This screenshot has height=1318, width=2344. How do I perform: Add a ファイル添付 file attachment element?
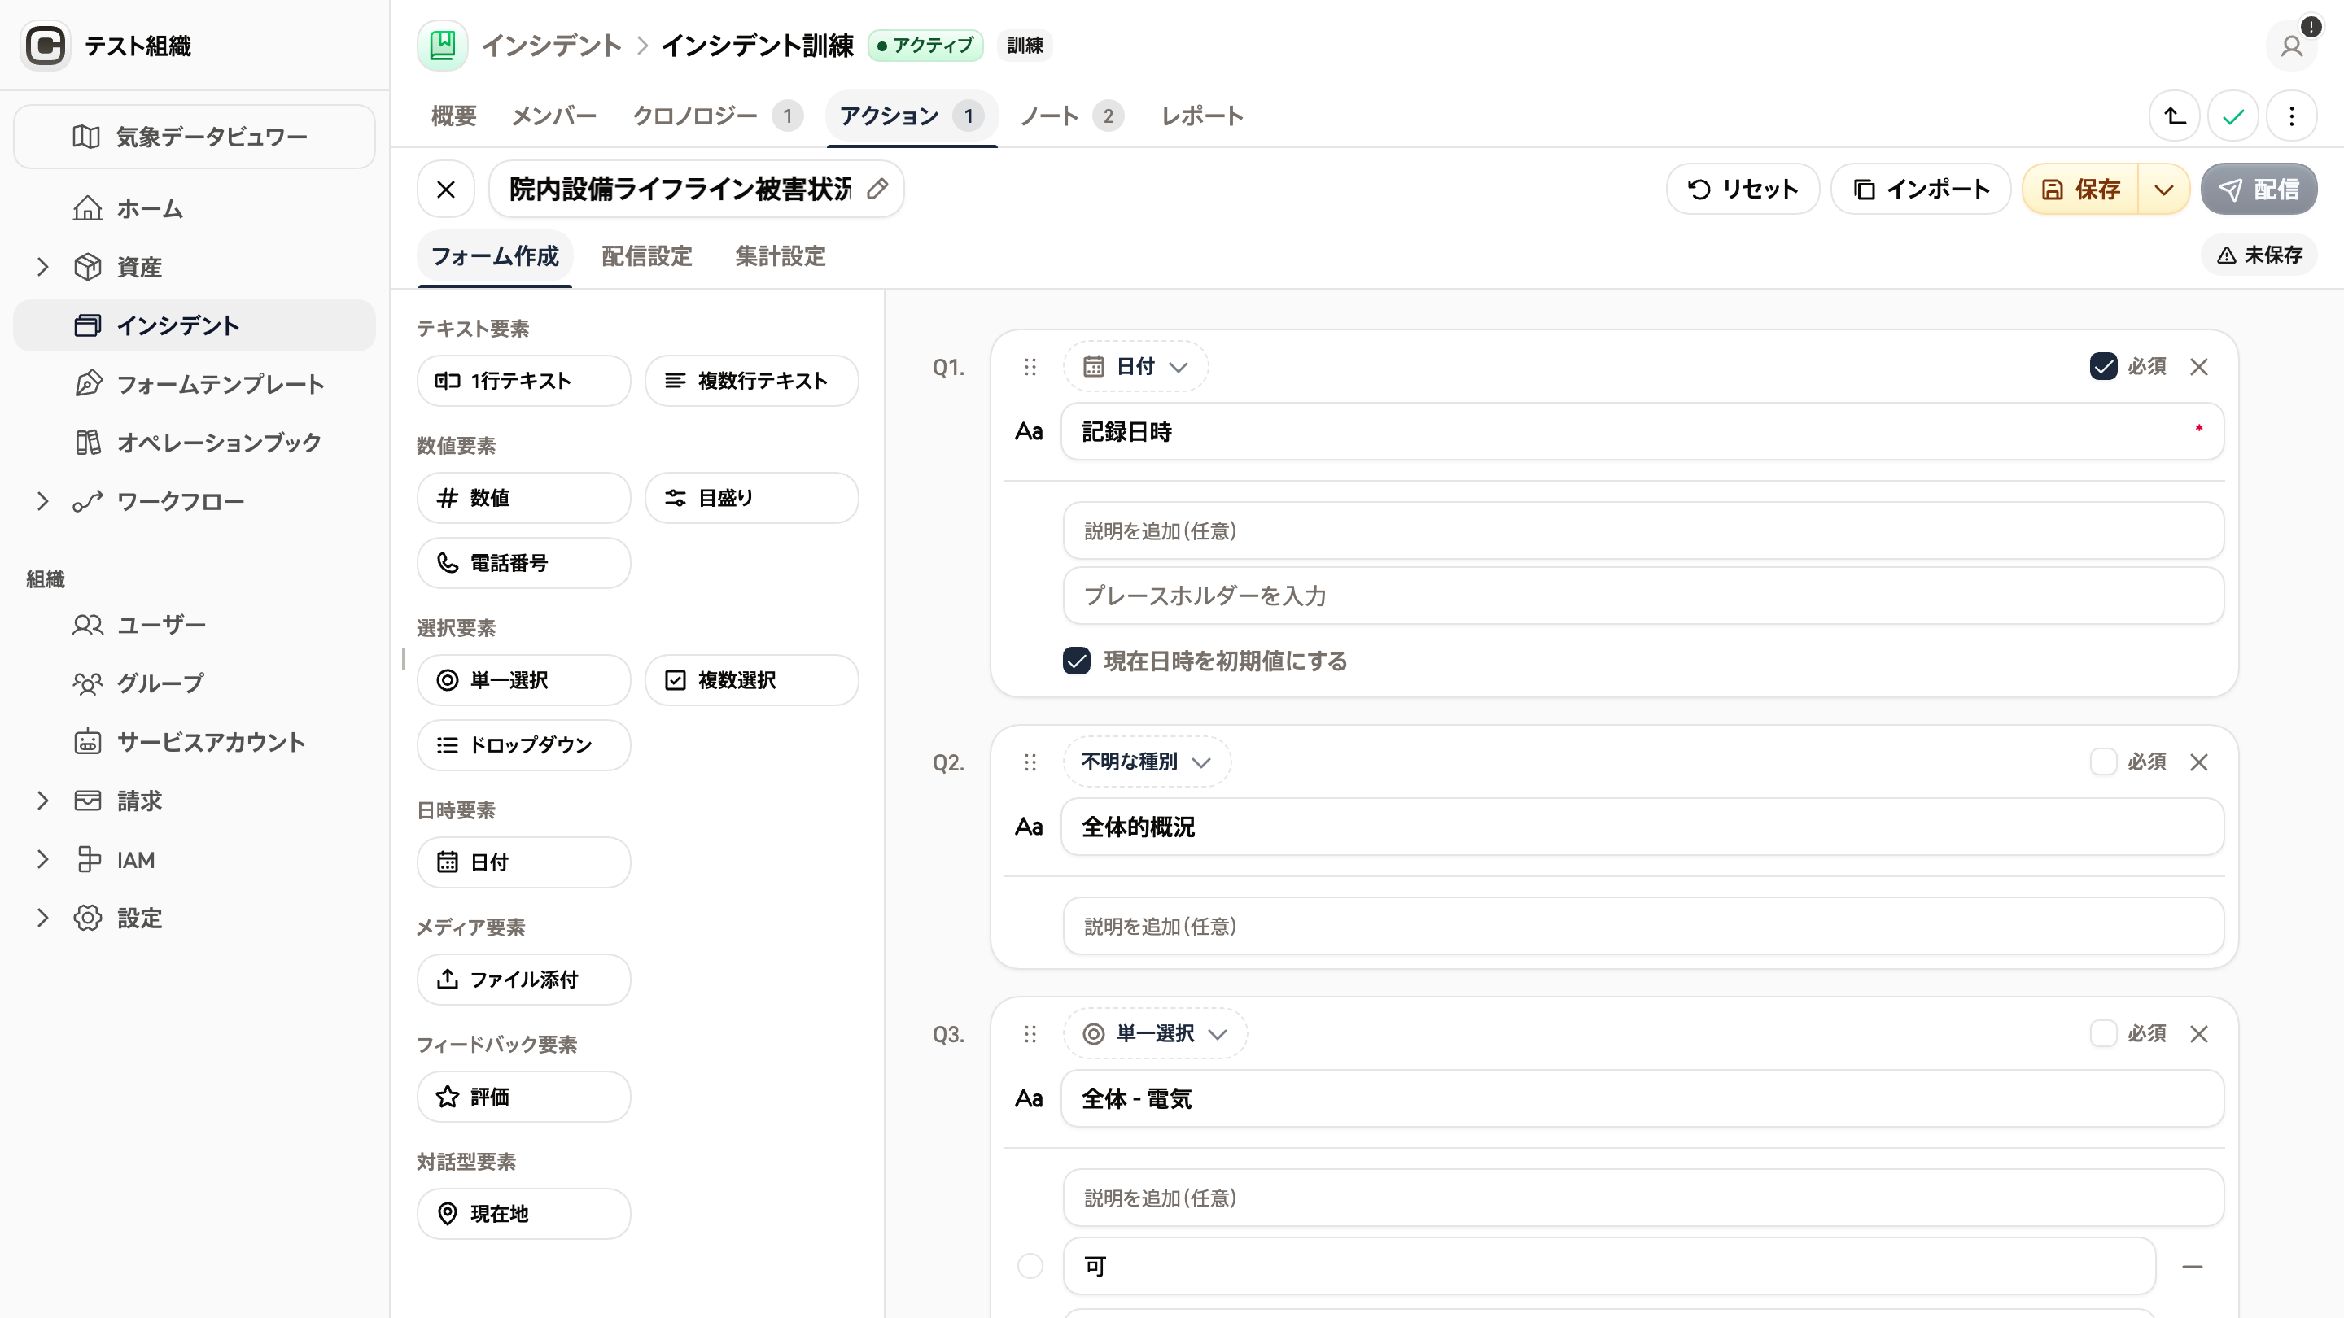[523, 980]
